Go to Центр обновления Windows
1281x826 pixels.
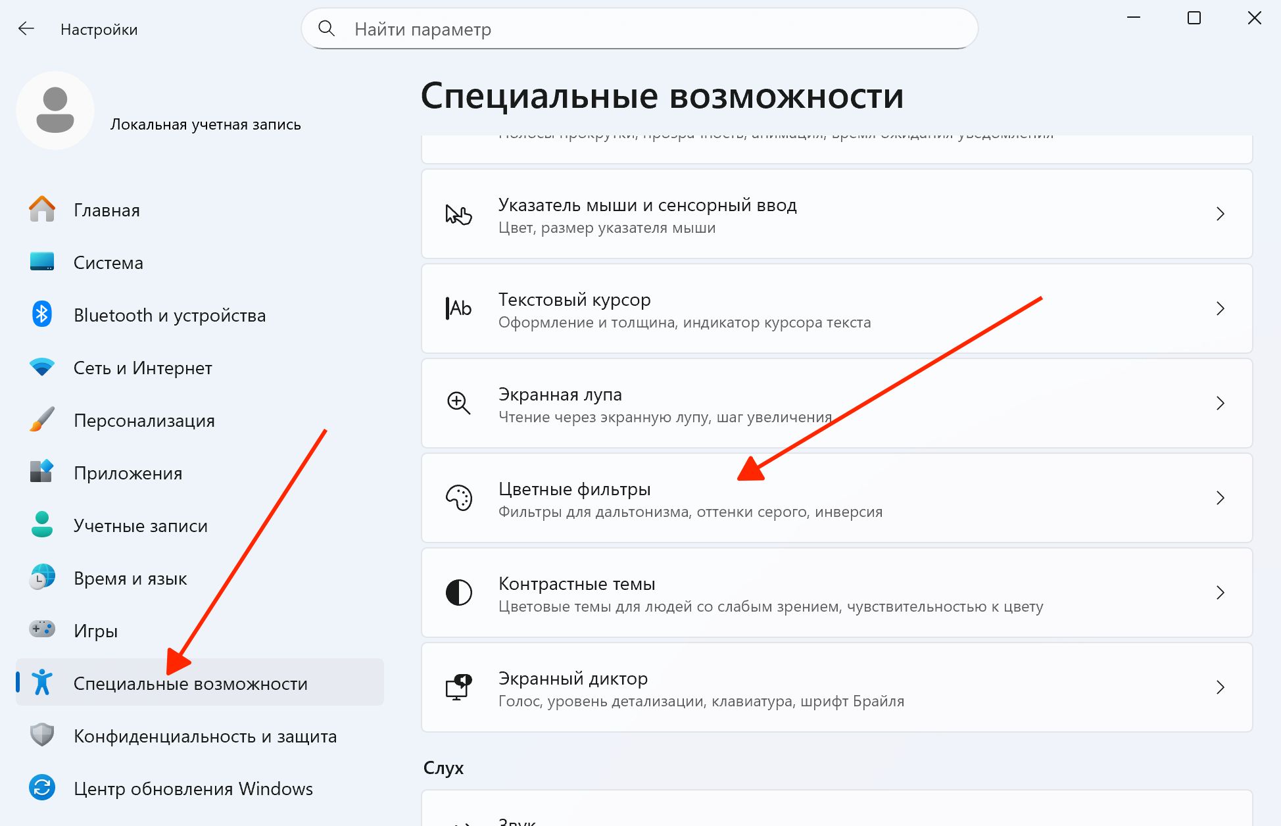click(x=193, y=789)
